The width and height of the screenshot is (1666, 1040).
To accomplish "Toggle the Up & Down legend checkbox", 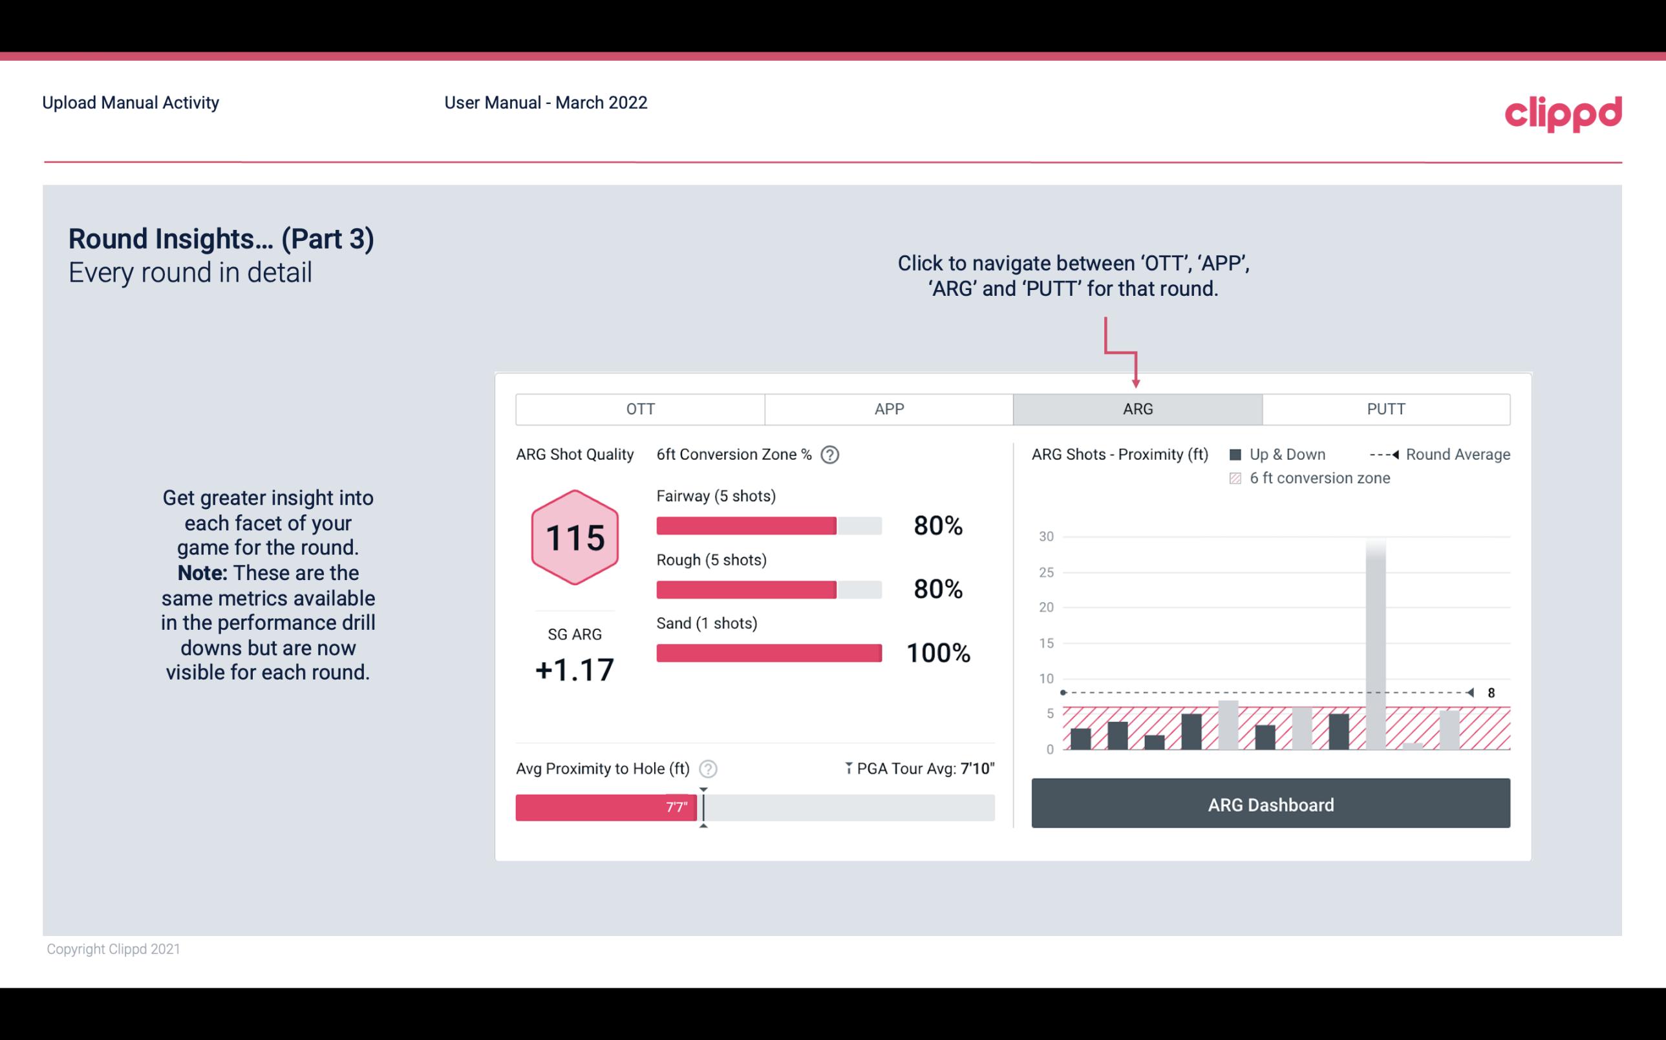I will pyautogui.click(x=1244, y=454).
